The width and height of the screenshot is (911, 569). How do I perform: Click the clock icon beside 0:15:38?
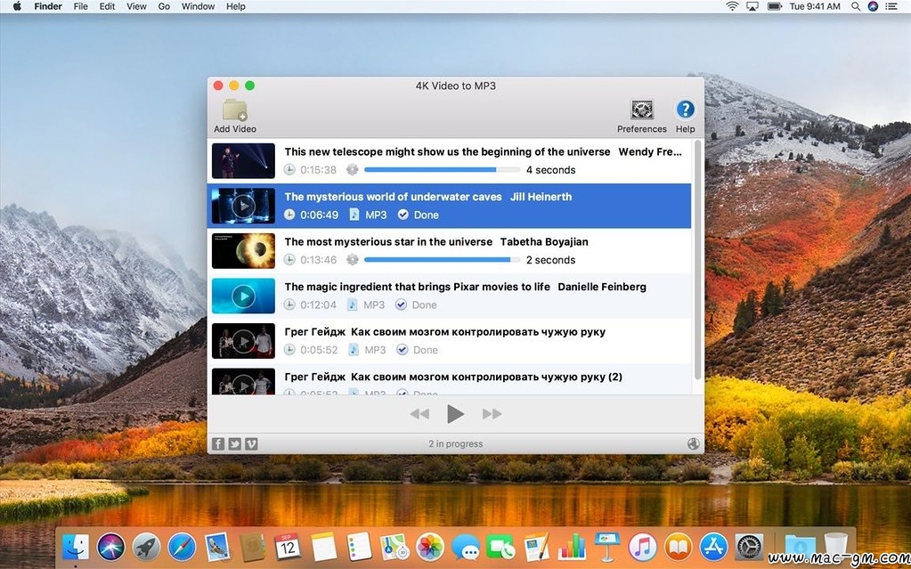tap(289, 170)
